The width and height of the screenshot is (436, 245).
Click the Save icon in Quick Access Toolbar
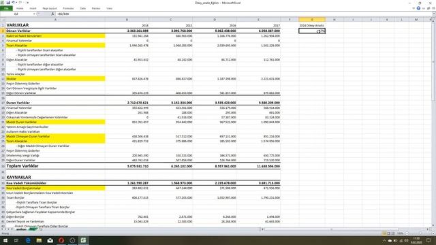pyautogui.click(x=8, y=3)
